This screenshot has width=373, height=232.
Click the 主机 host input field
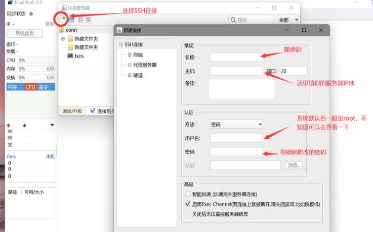pos(236,71)
